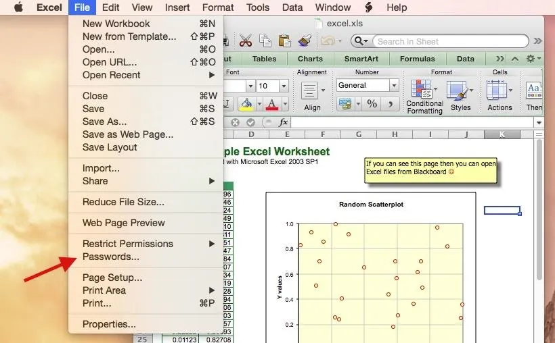
Task: Click the vertical scrollbar of the sheet
Action: [539, 210]
